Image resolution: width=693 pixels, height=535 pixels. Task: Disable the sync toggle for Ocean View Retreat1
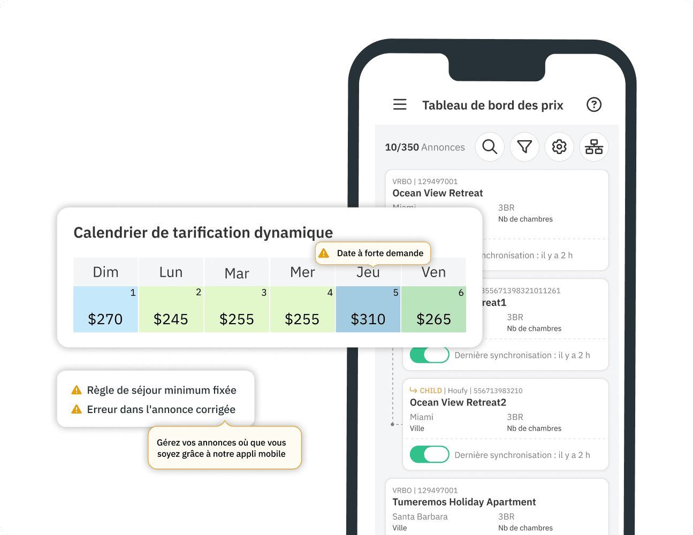coord(429,355)
